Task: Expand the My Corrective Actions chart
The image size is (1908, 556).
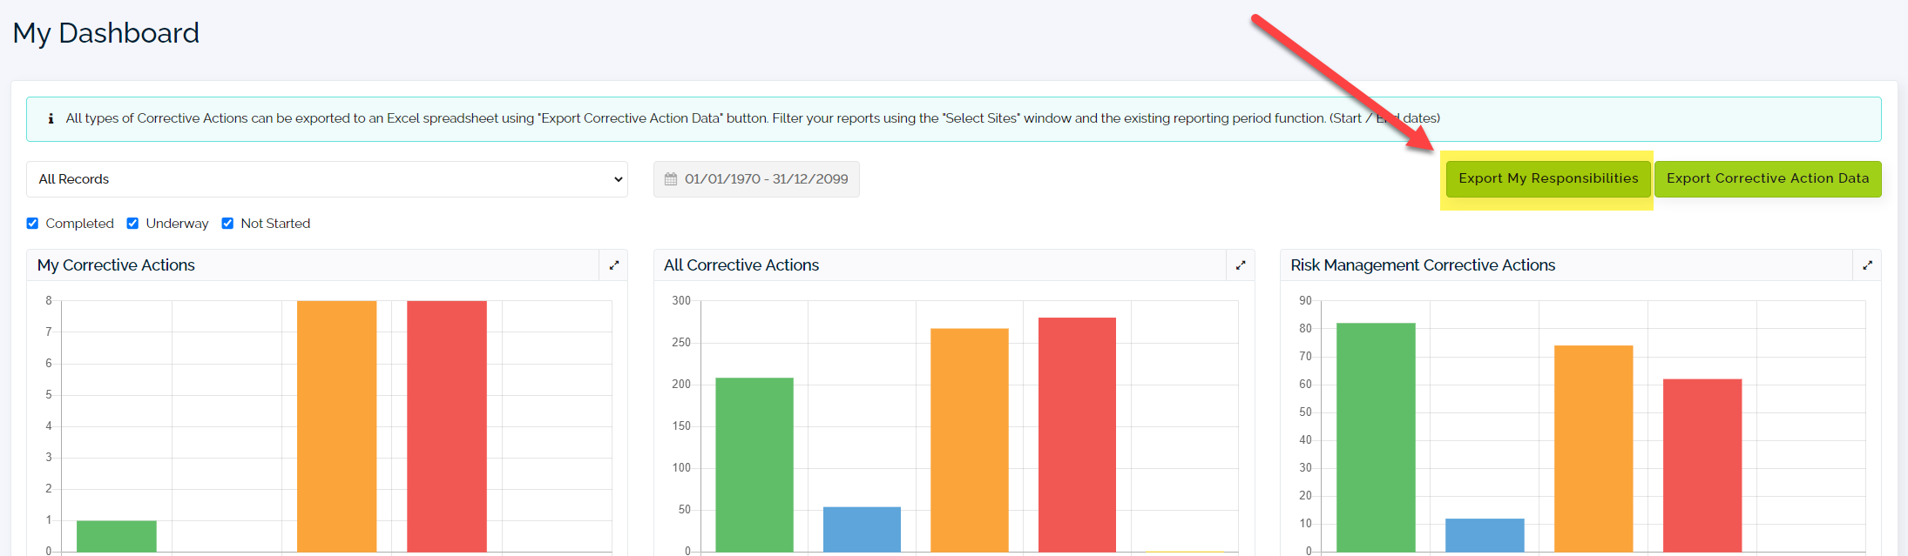Action: tap(614, 265)
